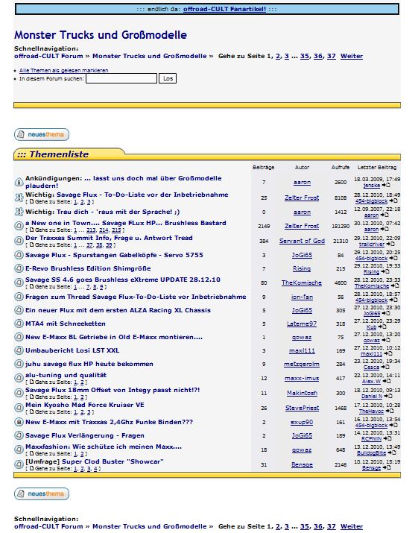Image resolution: width=415 pixels, height=533 pixels.
Task: Click thread icon for Umbaubericht Losi LST XXL
Action: 19,350
